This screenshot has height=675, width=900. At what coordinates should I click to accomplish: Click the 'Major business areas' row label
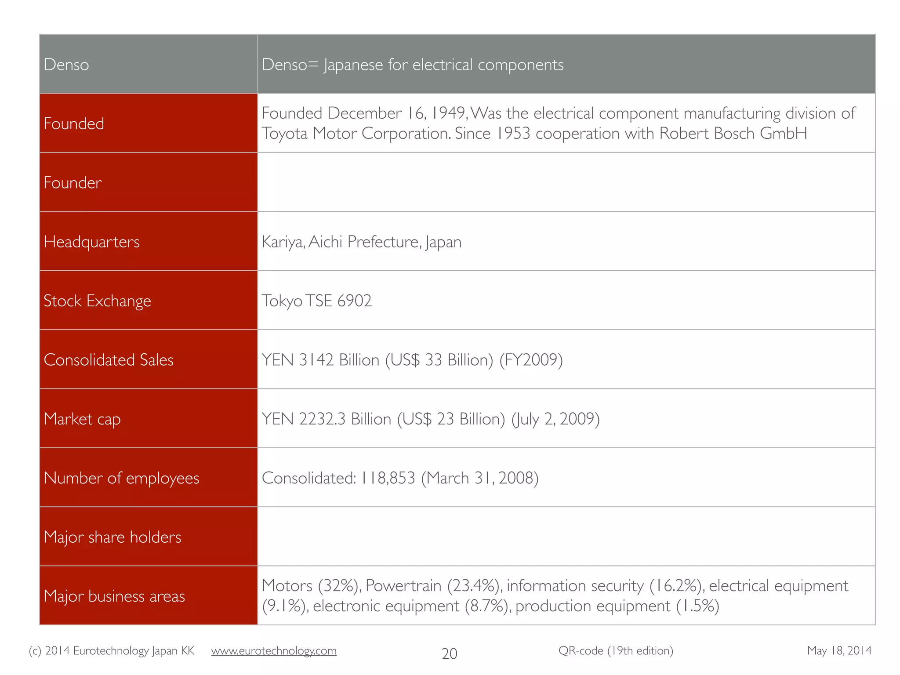click(149, 596)
